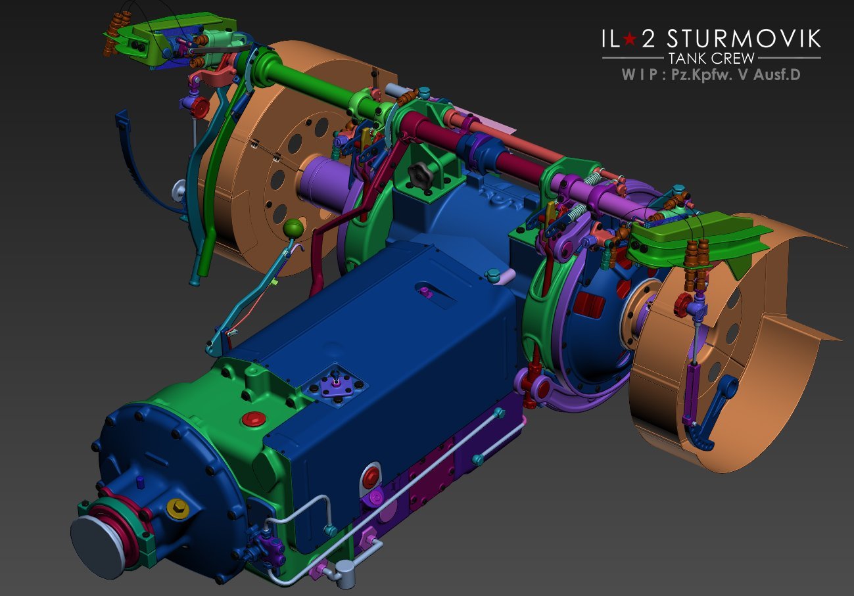Click the IL-2 Sturmovik logo title

(711, 39)
